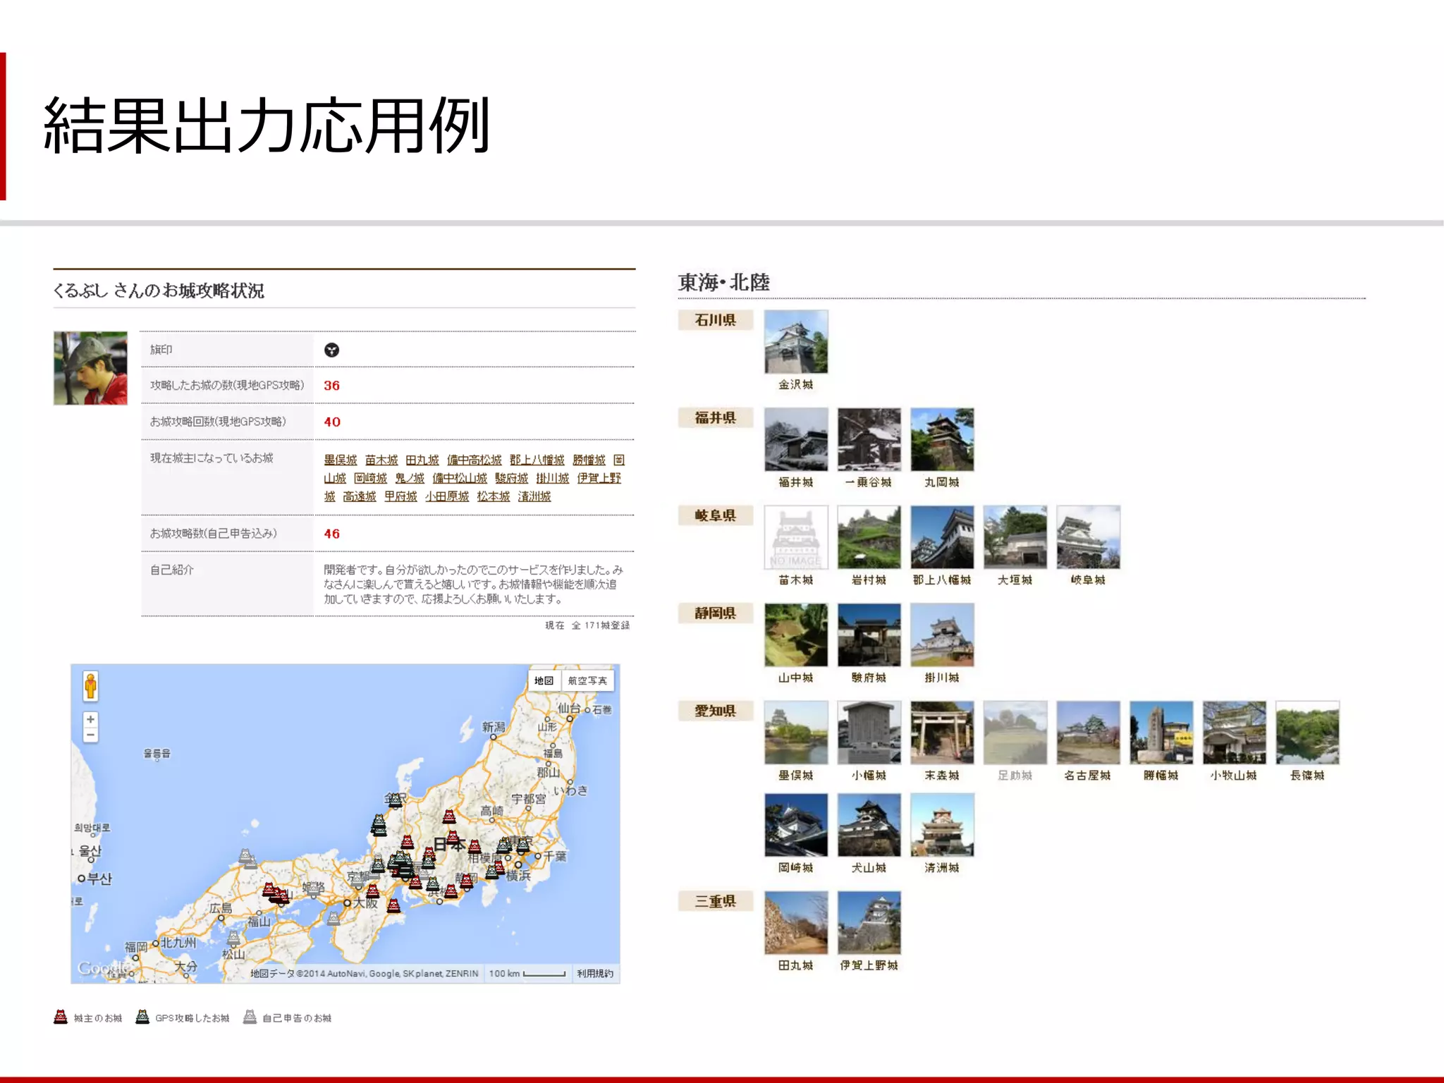The image size is (1444, 1083).
Task: Open the 清洲城 photo thumbnail
Action: [943, 825]
